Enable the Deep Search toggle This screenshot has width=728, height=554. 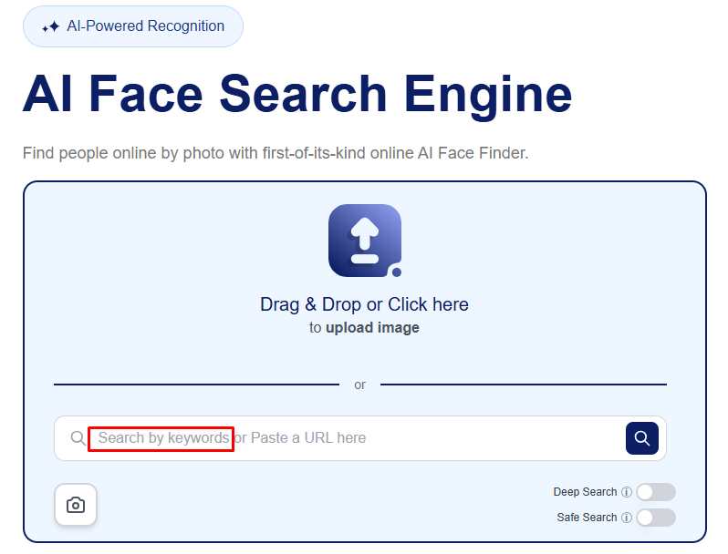(x=656, y=492)
